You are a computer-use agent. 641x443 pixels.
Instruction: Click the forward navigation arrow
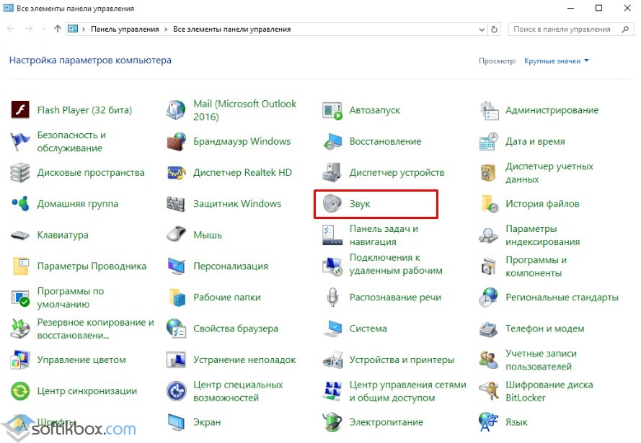29,29
